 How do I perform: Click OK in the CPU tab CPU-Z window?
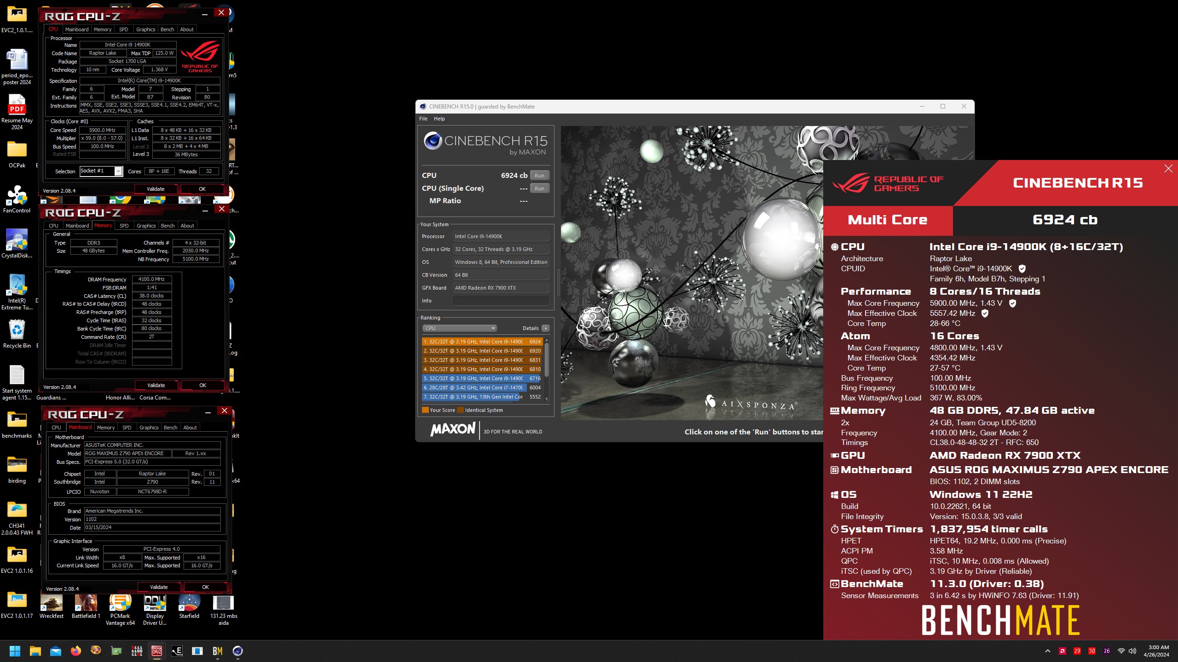202,189
